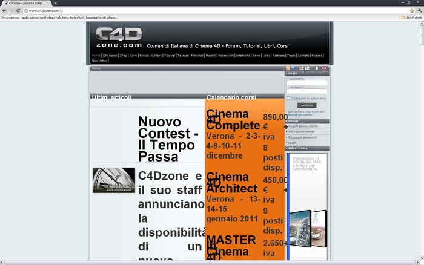Click the Login link in Utenti panel
Image resolution: width=424 pixels, height=265 pixels.
pyautogui.click(x=292, y=143)
